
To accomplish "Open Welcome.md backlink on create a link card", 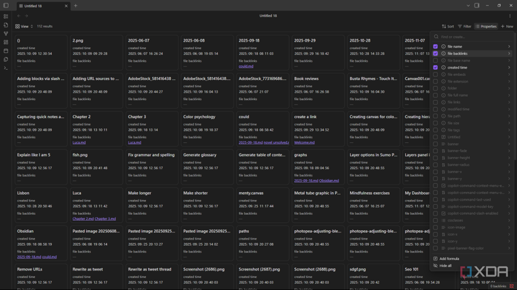I will coord(304,143).
